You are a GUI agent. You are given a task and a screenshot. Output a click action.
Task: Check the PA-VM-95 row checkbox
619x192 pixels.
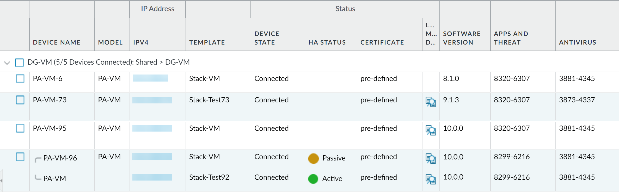[20, 128]
